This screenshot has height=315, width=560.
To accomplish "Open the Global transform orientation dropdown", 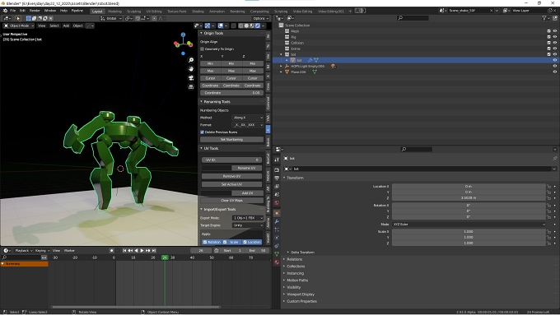I will 111,18.
